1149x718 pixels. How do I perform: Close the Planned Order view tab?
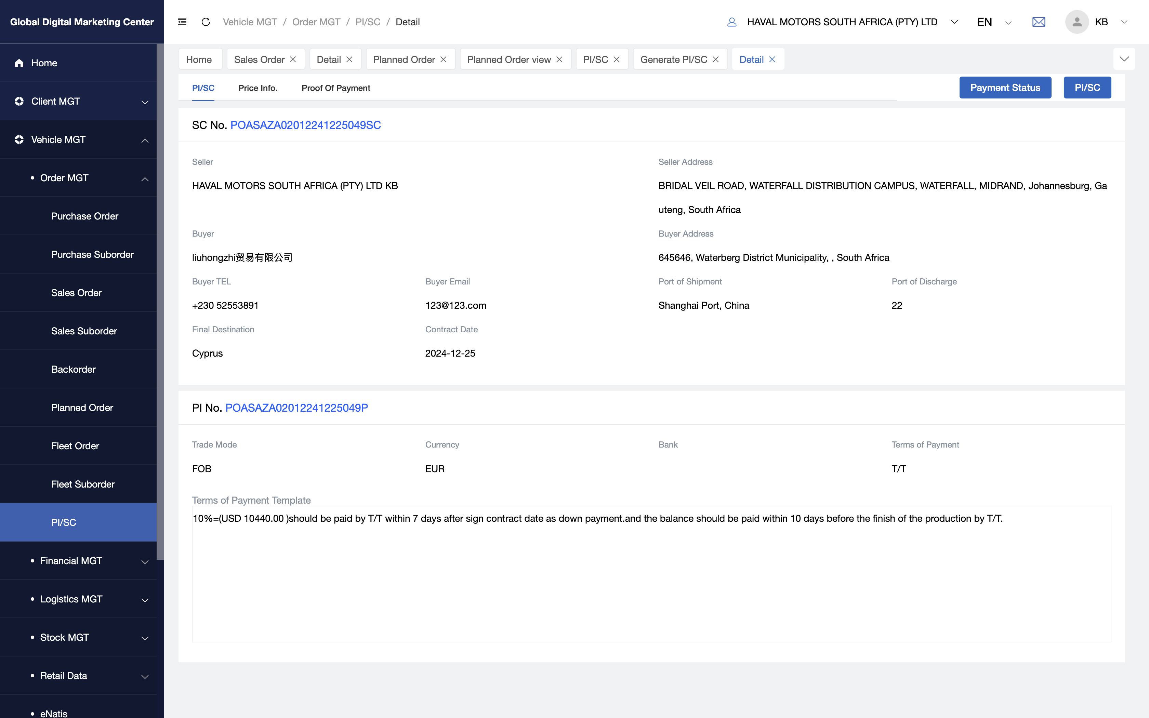559,59
